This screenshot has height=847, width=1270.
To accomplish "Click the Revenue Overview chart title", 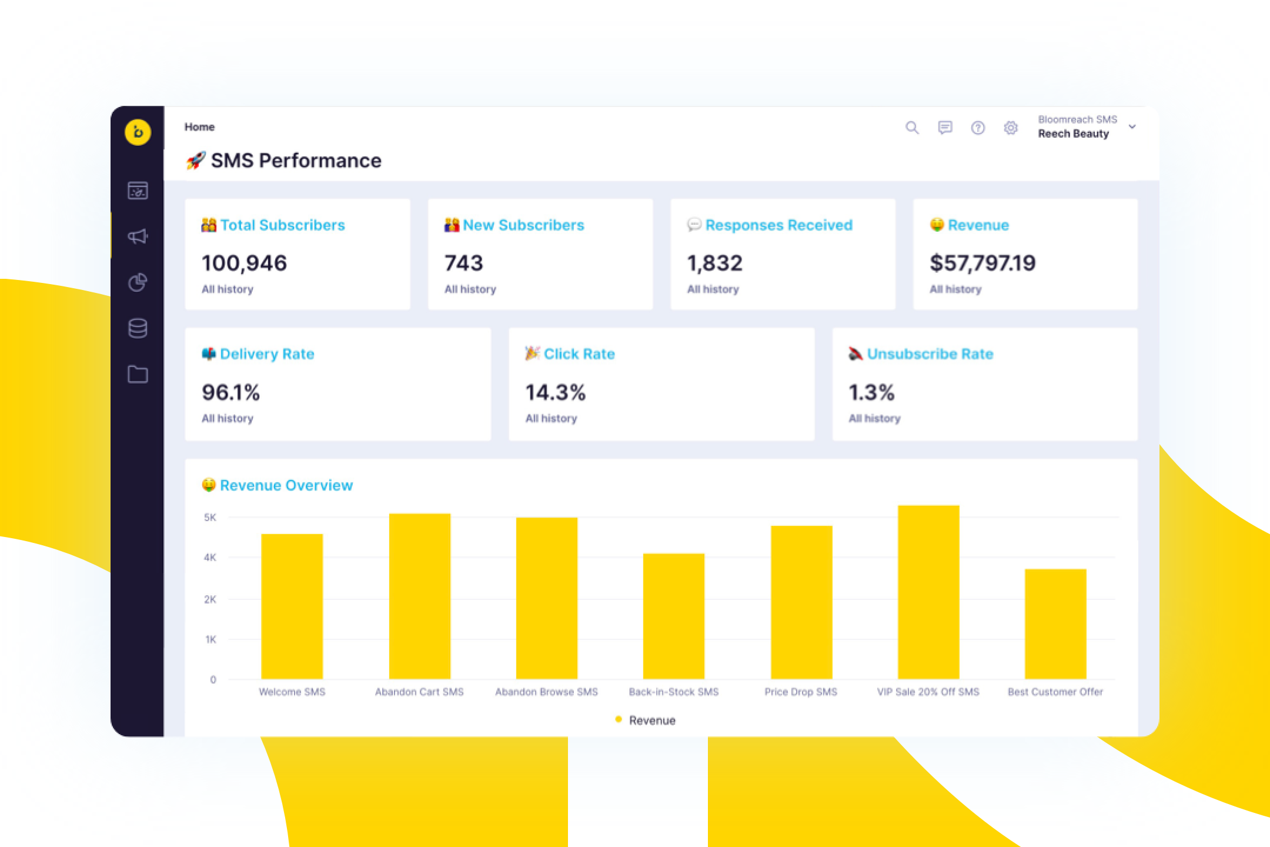I will (x=286, y=485).
